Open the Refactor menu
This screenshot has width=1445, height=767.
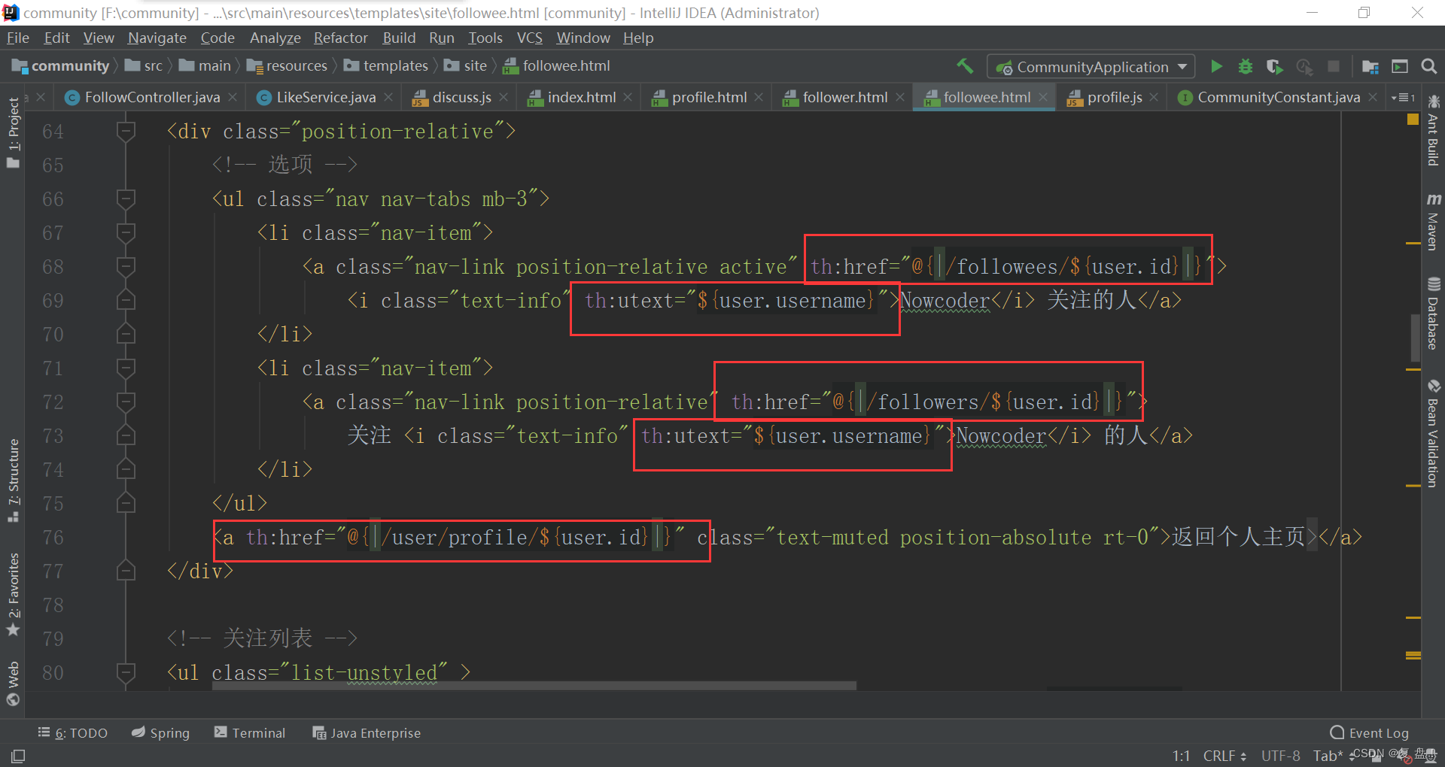340,38
